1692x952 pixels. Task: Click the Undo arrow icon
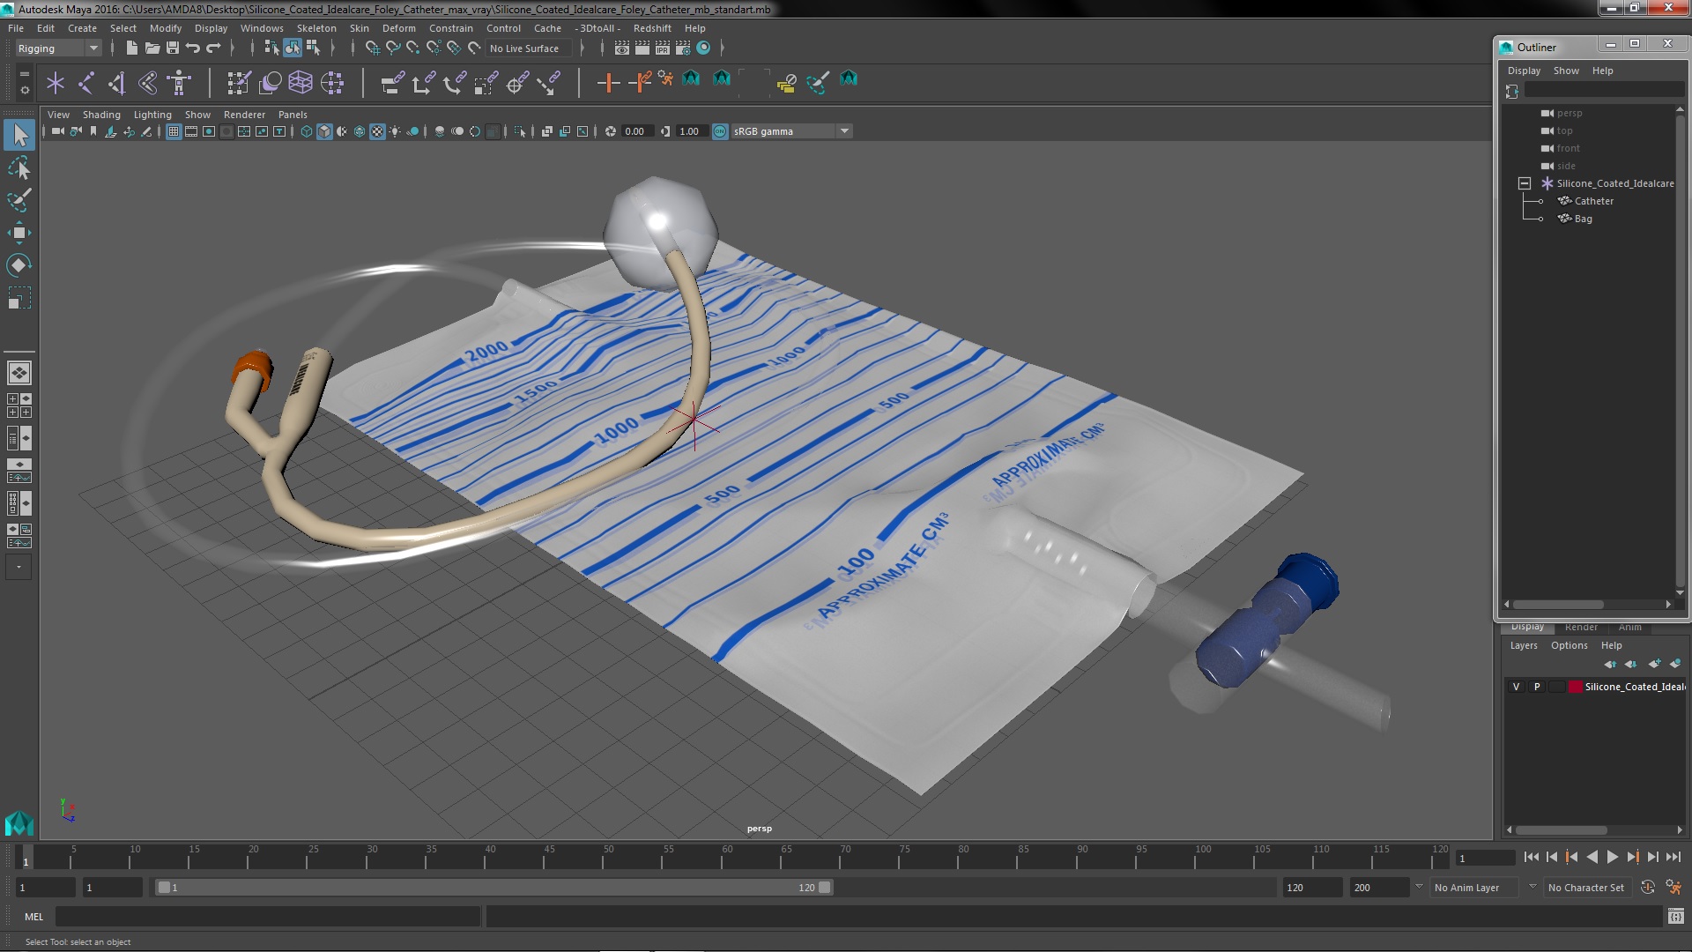pos(193,48)
